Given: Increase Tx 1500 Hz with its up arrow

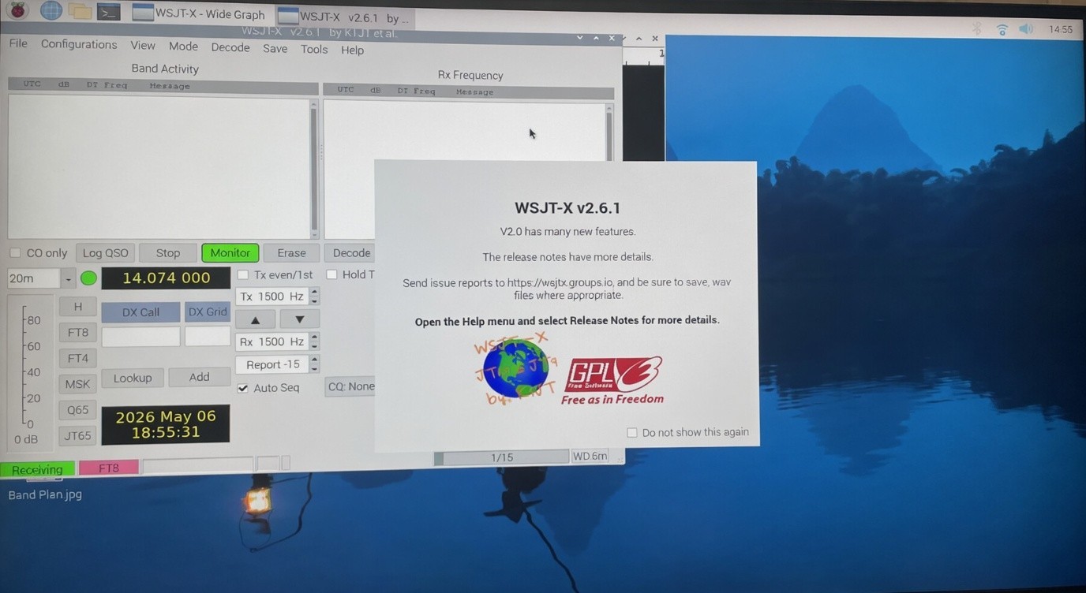Looking at the screenshot, I should [315, 293].
